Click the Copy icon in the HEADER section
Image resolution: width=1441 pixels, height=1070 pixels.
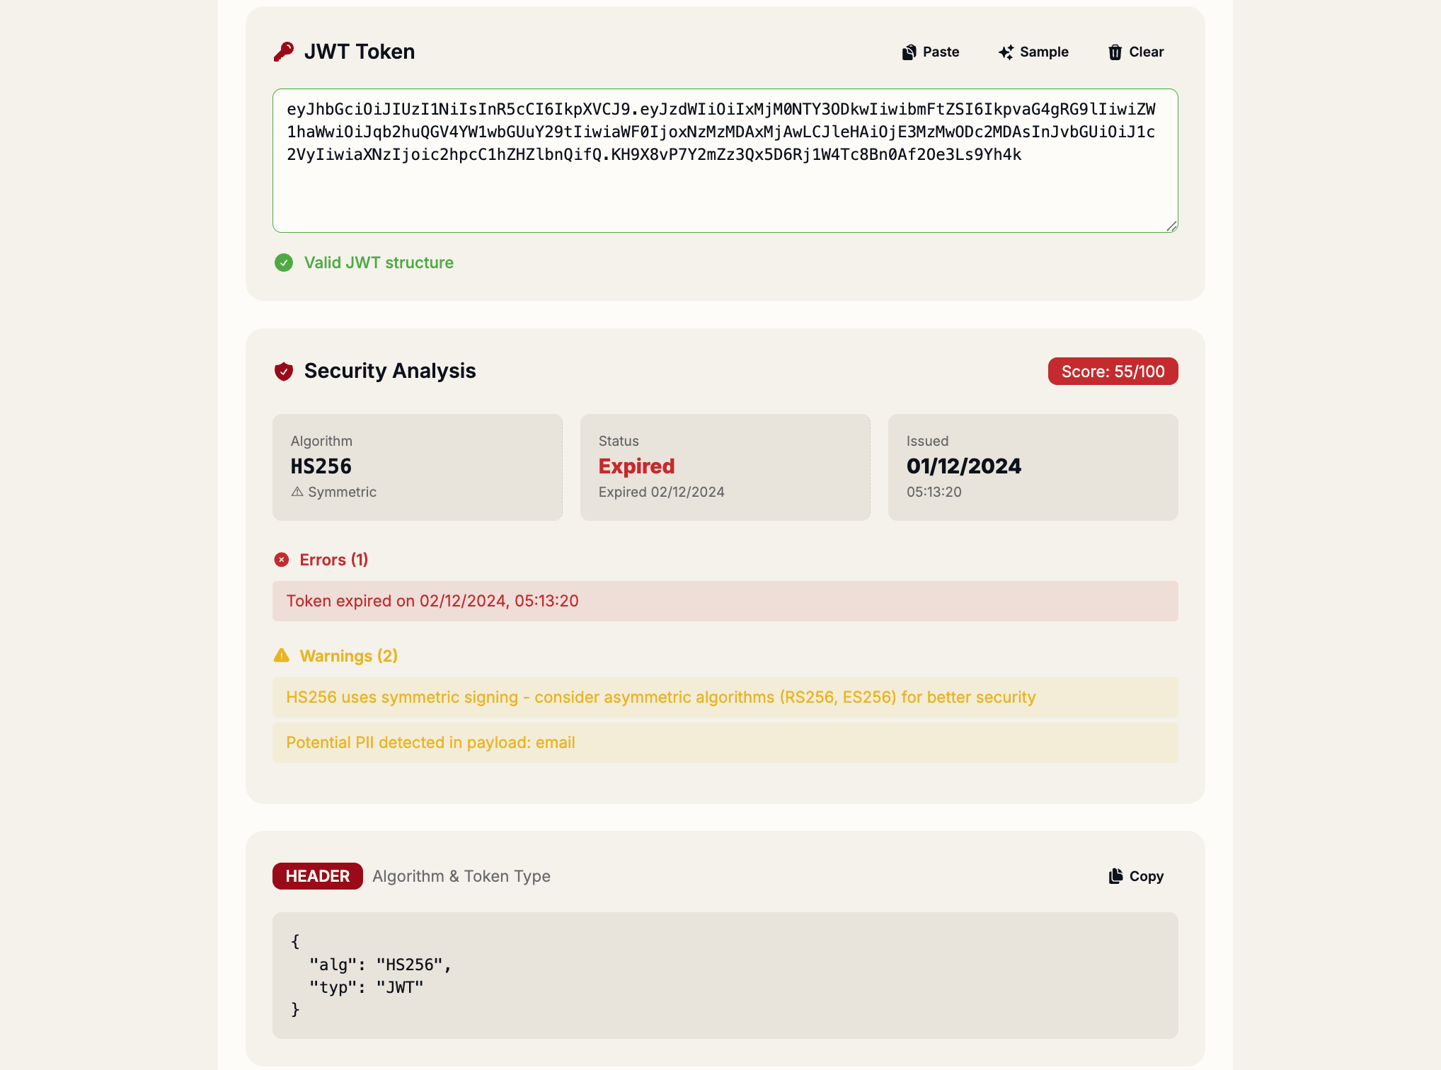(x=1116, y=875)
